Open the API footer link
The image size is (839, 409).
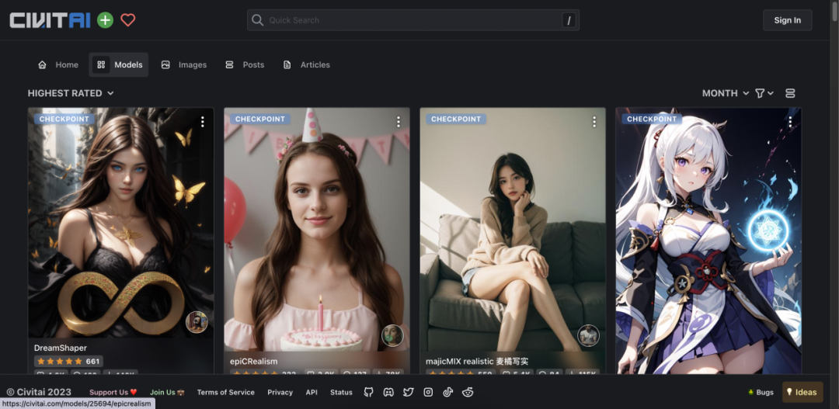point(312,392)
